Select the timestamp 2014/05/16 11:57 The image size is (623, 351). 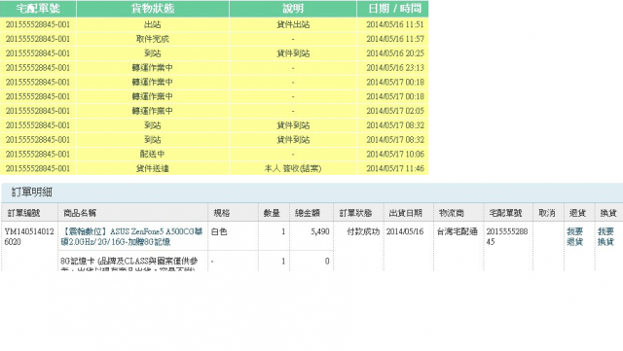click(395, 39)
